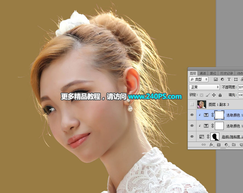The image size is (243, 193).
Task: Hide the 色相/饱和度 layer
Action: tap(192, 137)
